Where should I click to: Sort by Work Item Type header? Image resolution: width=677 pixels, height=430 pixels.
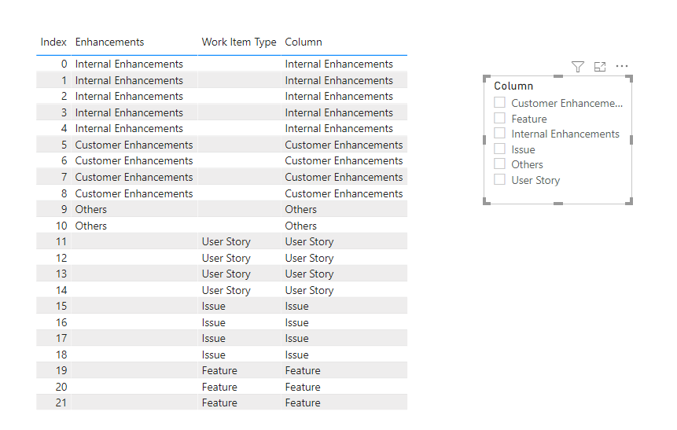(239, 42)
